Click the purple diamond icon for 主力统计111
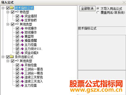Image resolution: width=126 pixels, height=95 pixels. point(22,49)
